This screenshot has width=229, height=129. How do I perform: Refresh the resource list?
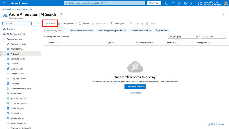(84, 24)
